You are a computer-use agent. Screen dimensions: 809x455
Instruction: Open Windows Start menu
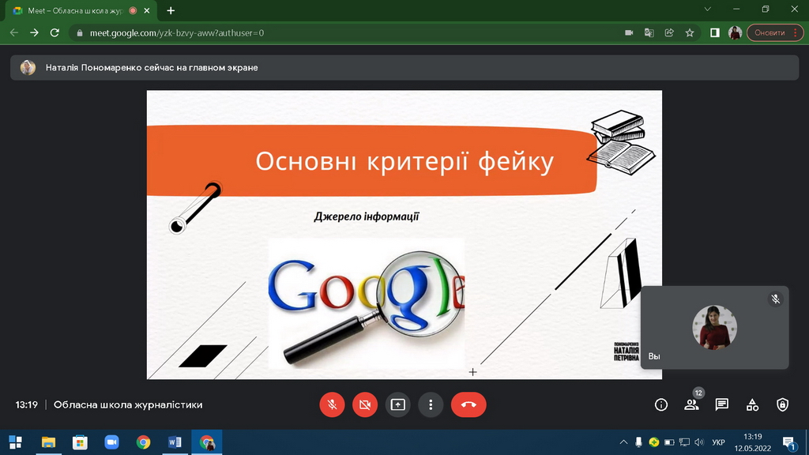[x=16, y=442]
